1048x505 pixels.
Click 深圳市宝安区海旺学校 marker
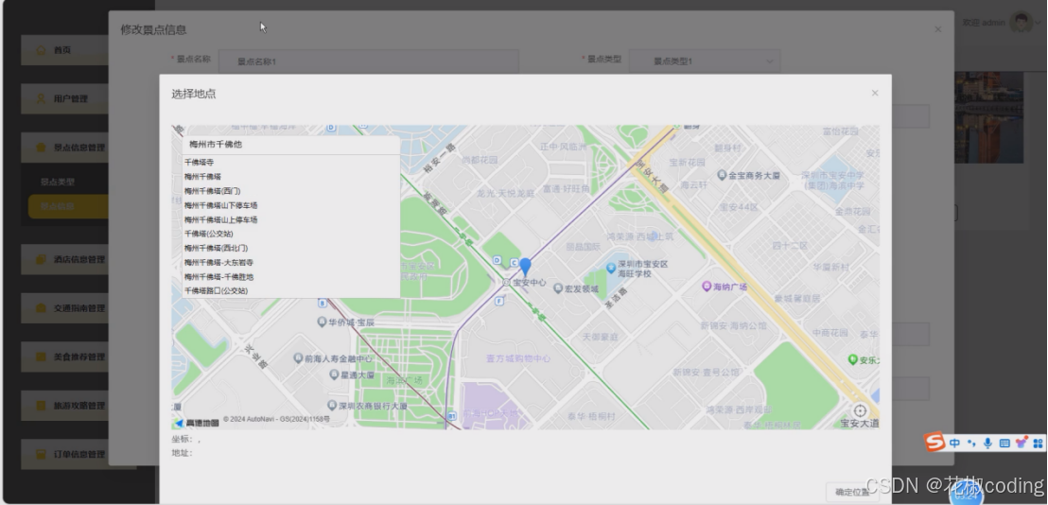[x=610, y=268]
